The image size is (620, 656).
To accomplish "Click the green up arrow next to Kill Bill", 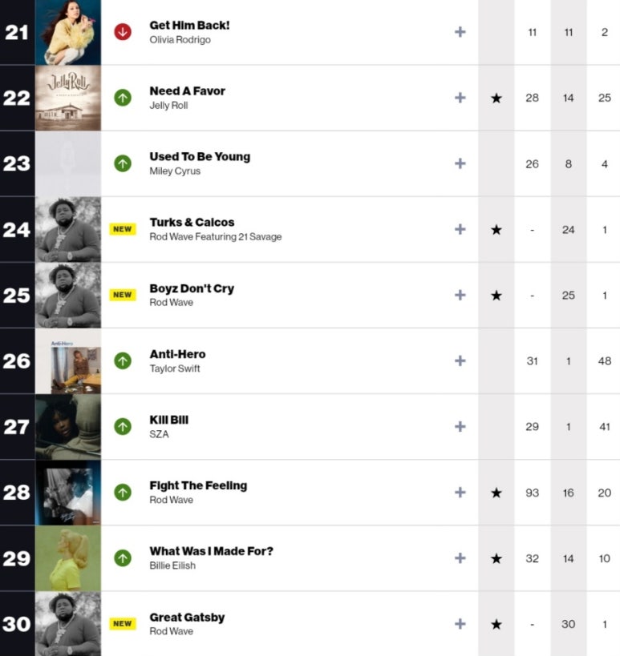I will pos(123,426).
